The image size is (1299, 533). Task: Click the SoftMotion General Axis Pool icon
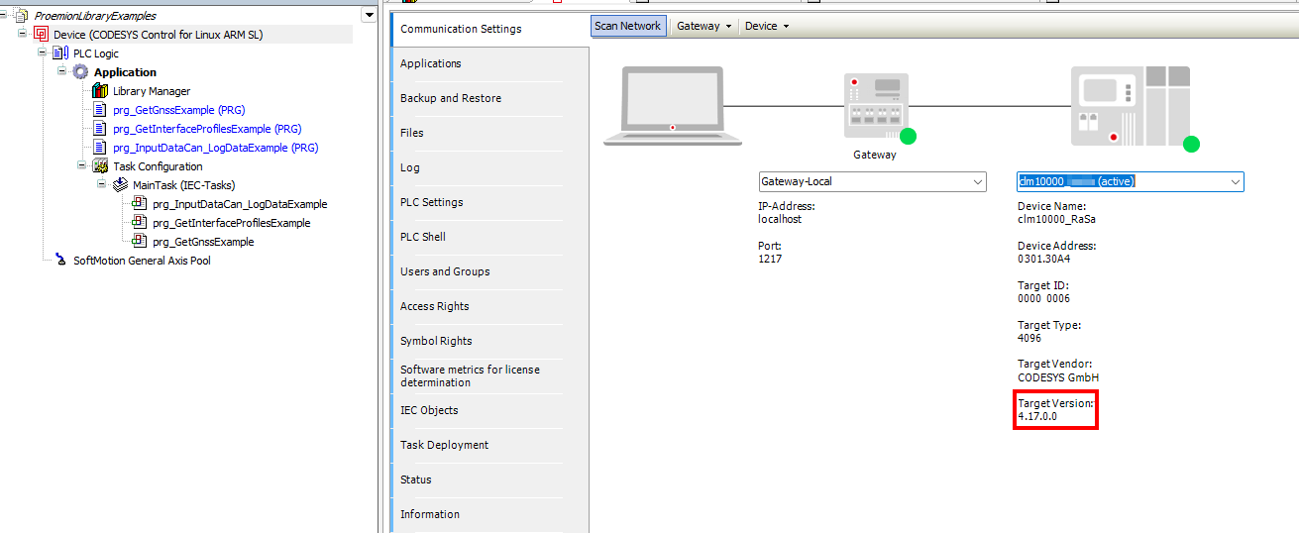[x=60, y=261]
